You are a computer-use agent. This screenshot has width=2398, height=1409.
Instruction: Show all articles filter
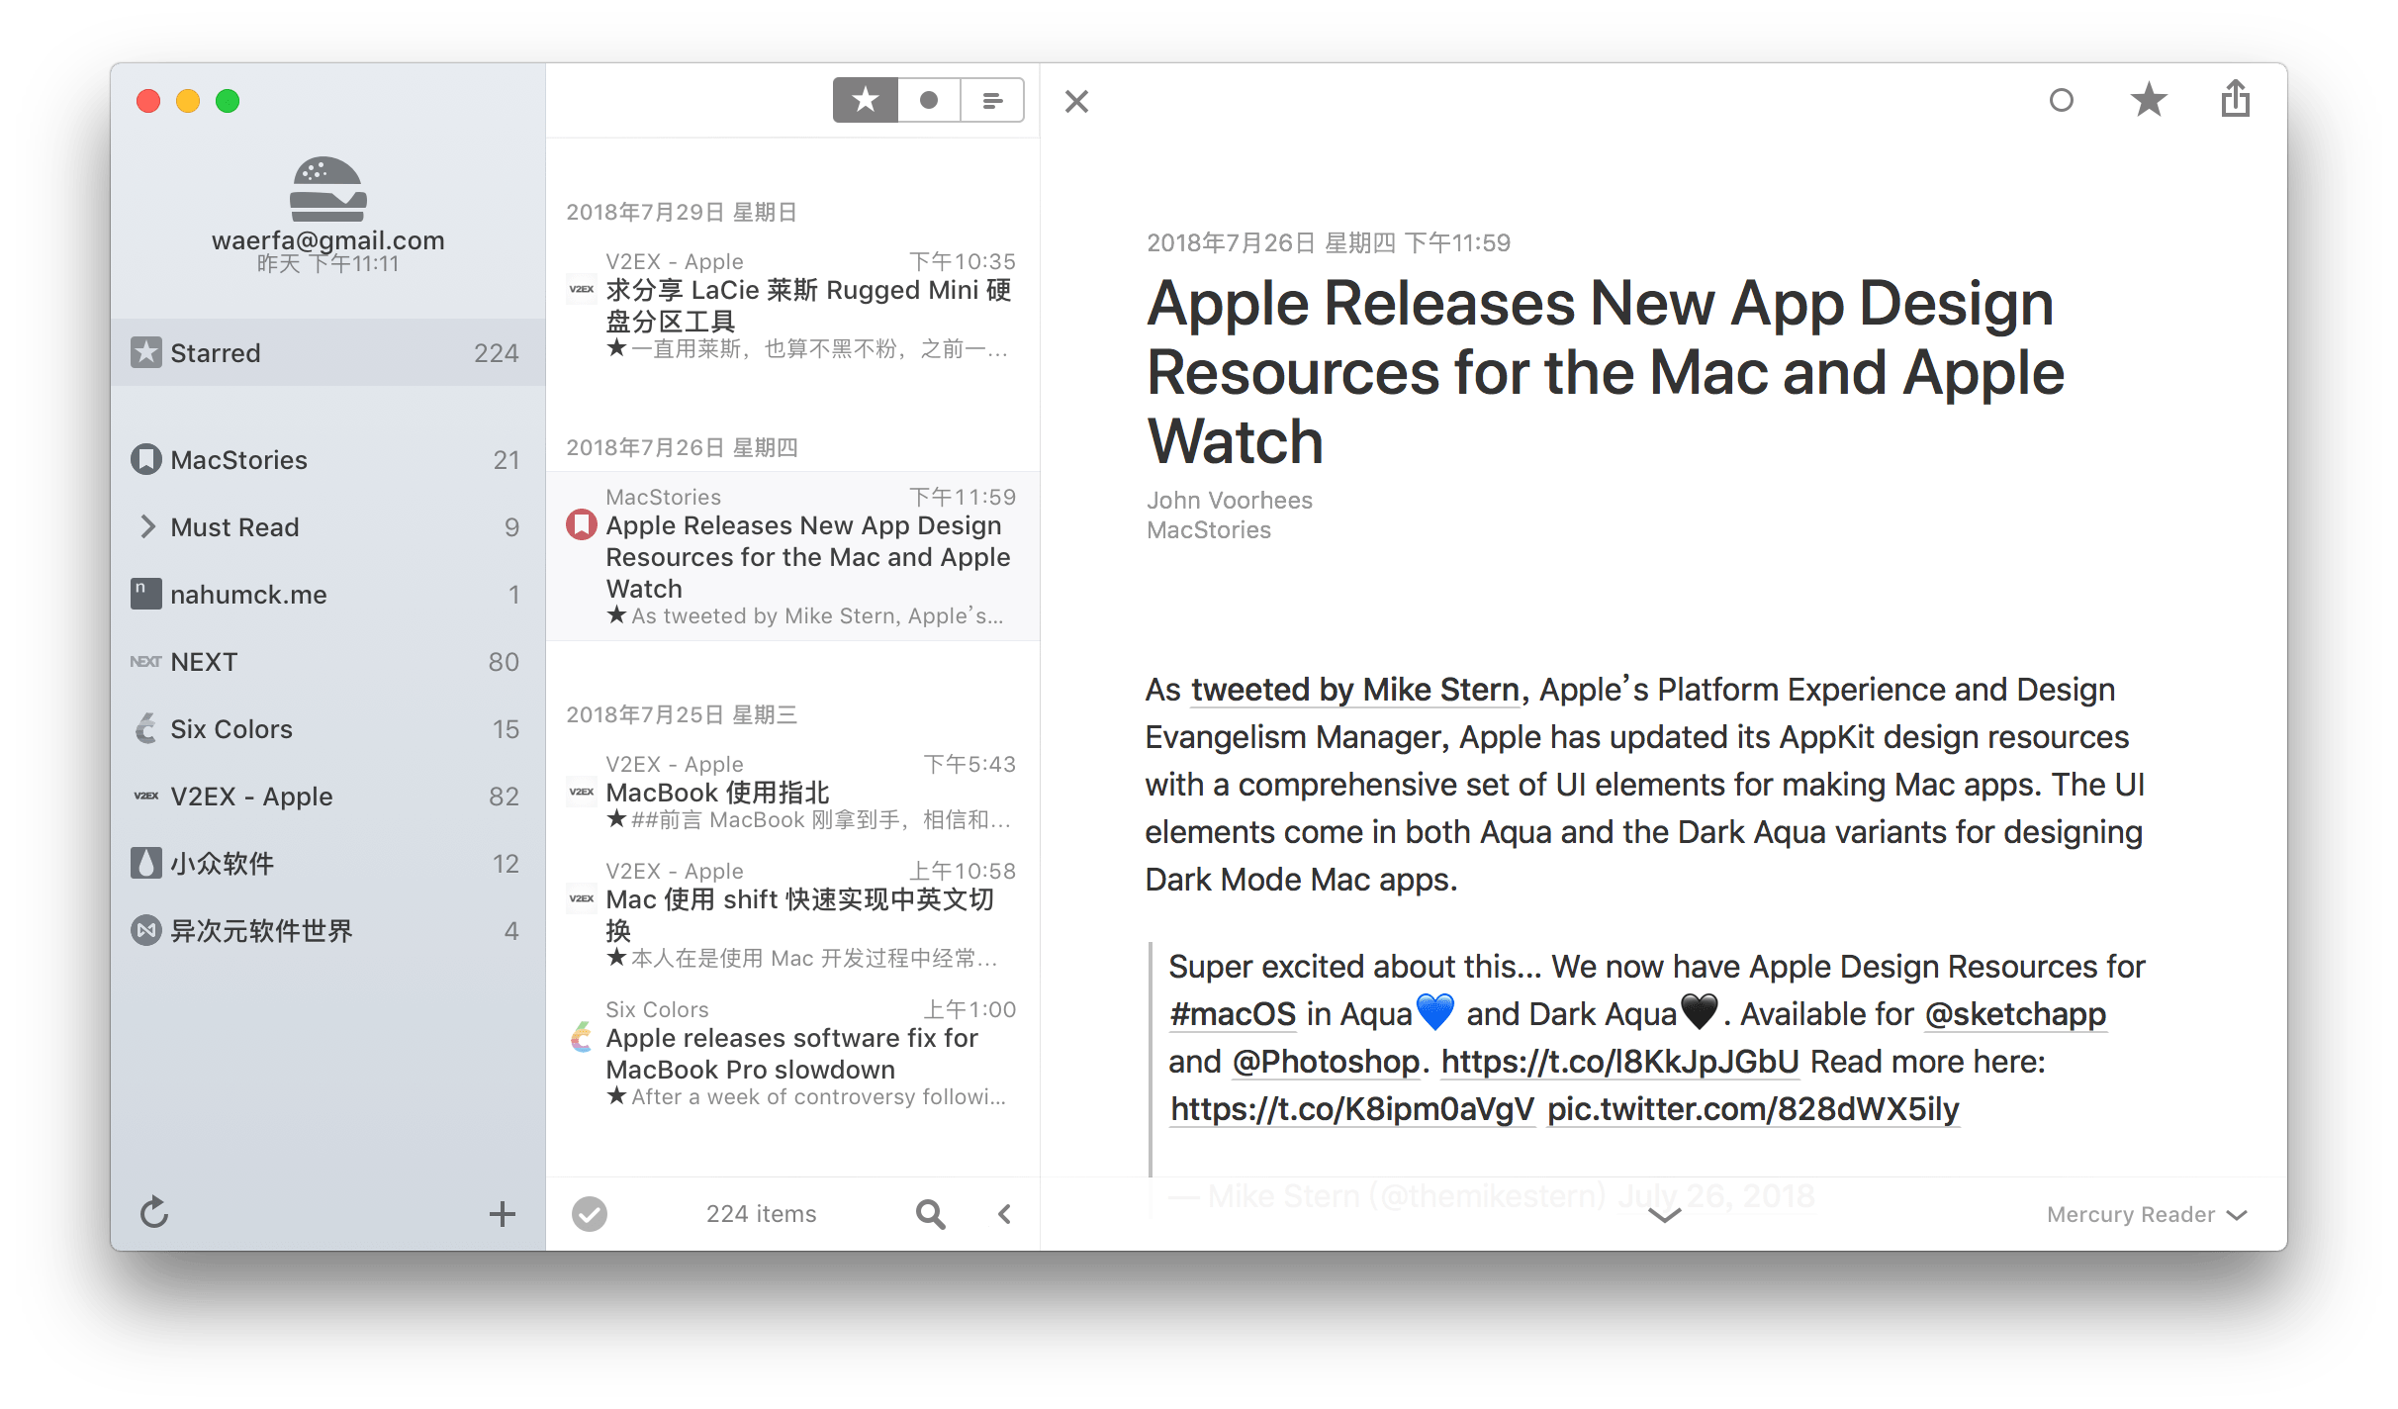click(992, 100)
